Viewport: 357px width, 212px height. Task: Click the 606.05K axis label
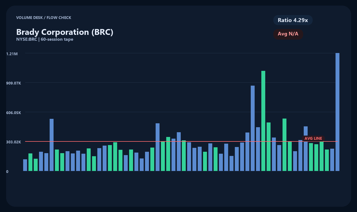[14, 113]
